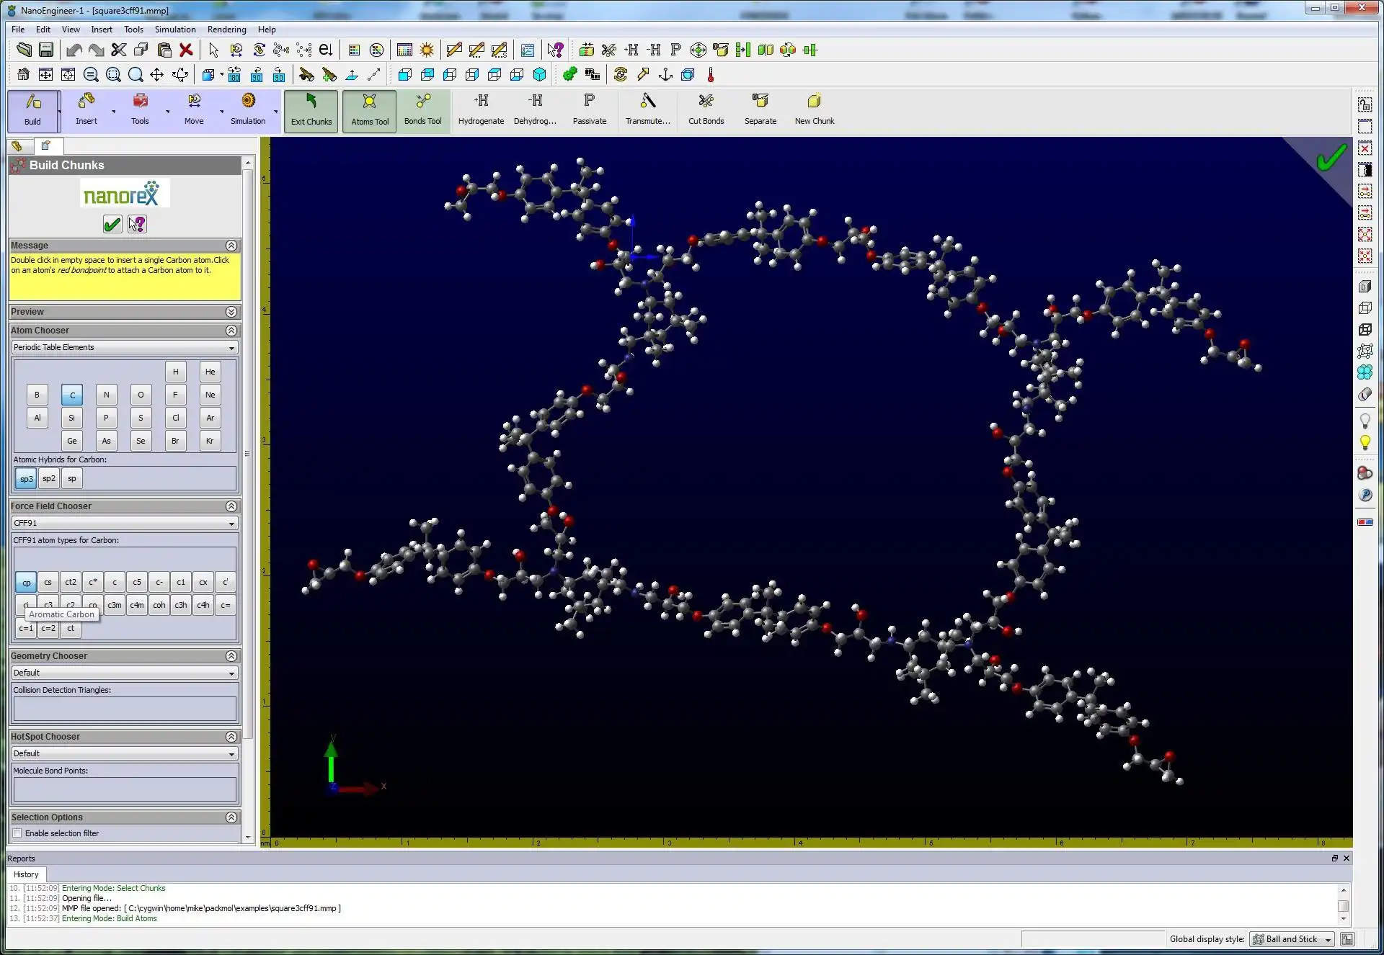Click the Nitrogen element button
This screenshot has height=955, width=1384.
[105, 394]
